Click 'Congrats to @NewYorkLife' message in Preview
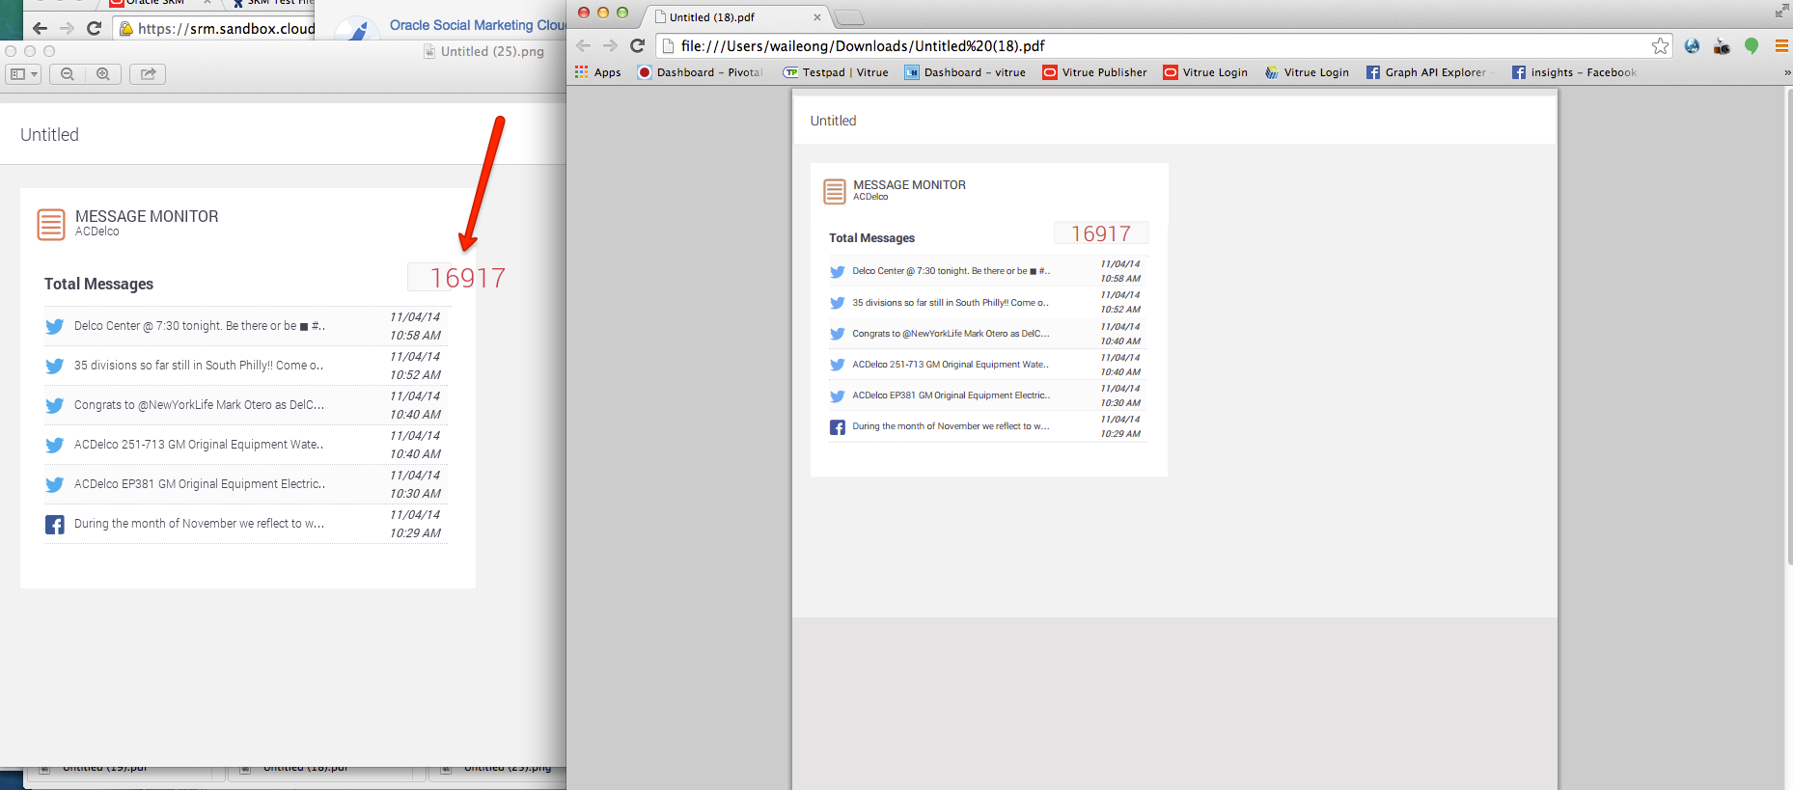1793x790 pixels. [199, 405]
